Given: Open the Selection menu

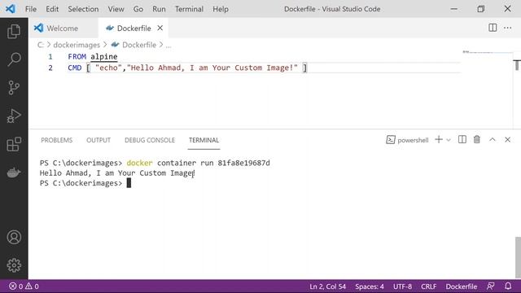Looking at the screenshot, I should pyautogui.click(x=83, y=9).
